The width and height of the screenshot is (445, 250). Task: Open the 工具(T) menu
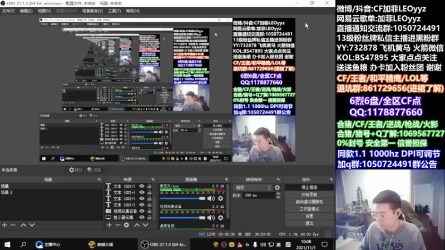tap(115, 11)
